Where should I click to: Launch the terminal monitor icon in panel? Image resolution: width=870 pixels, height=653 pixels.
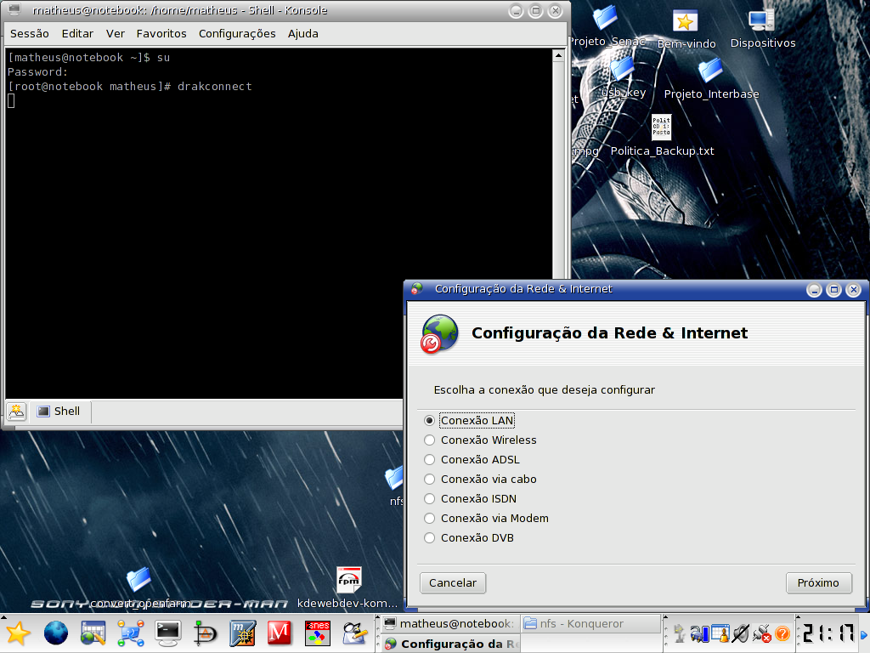pyautogui.click(x=167, y=633)
